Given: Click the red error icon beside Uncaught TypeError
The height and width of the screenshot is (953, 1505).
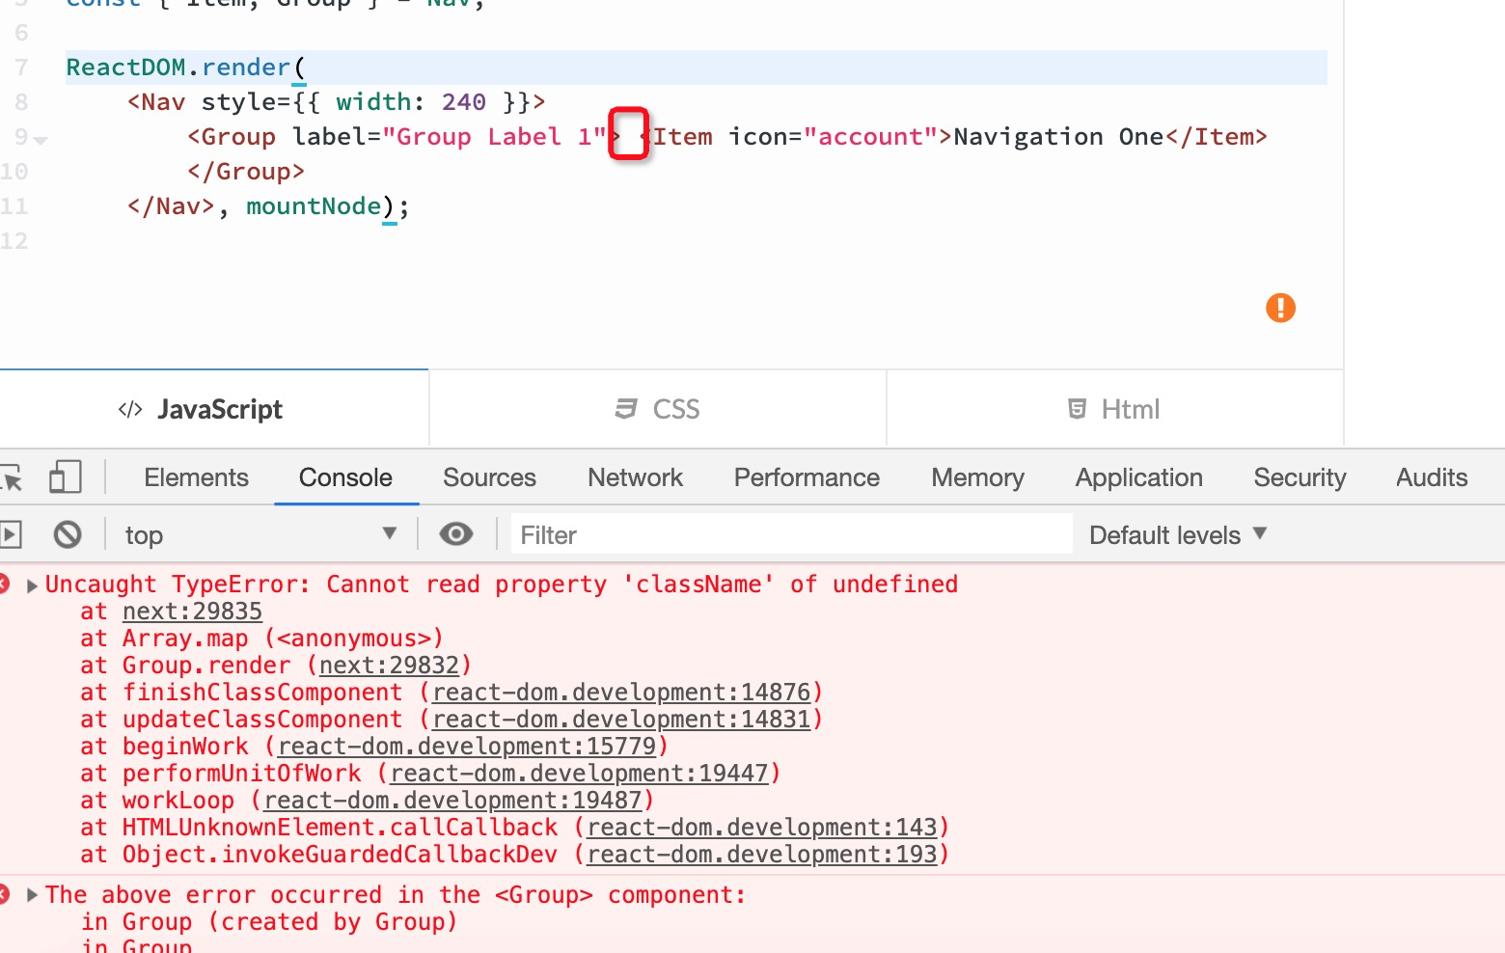Looking at the screenshot, I should point(4,585).
